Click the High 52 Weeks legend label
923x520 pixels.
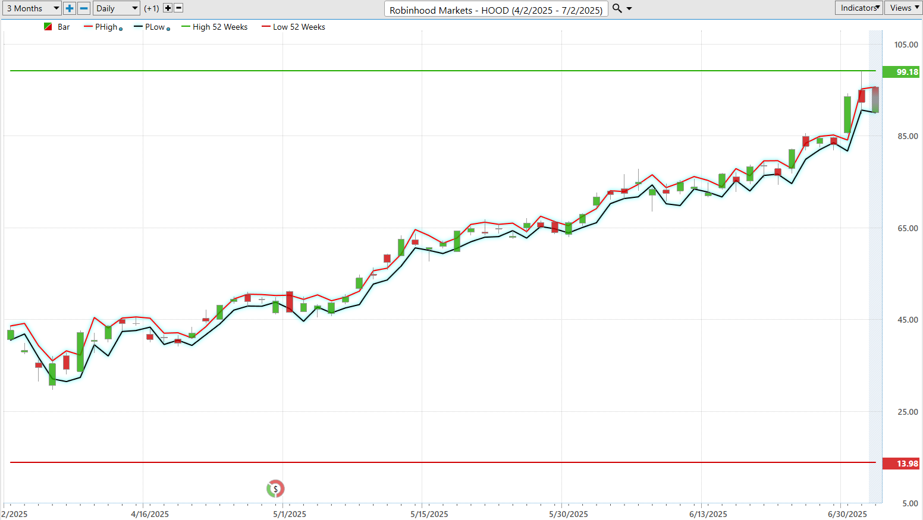point(220,27)
